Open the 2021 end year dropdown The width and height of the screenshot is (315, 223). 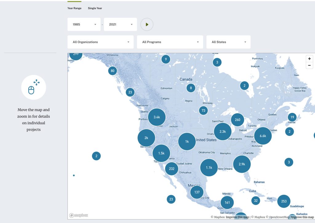tap(120, 24)
